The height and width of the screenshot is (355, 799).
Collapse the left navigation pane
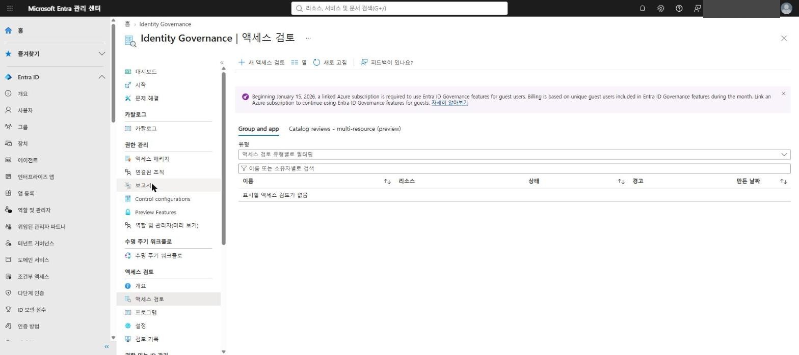(x=106, y=347)
